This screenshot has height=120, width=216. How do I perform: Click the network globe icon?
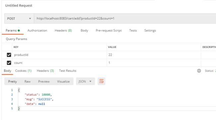pos(199,71)
